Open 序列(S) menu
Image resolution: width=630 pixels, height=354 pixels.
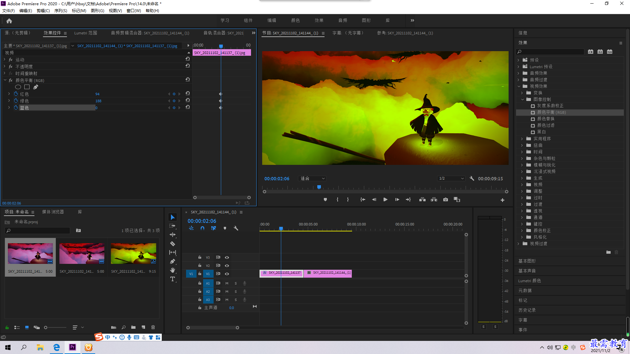point(61,11)
